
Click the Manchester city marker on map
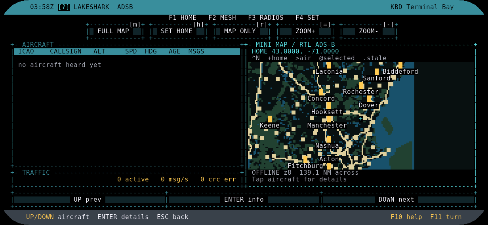click(x=329, y=119)
